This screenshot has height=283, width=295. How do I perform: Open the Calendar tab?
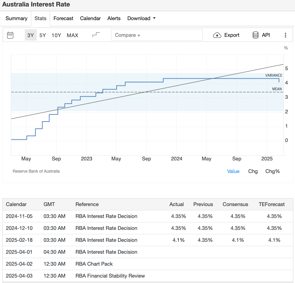coord(90,18)
